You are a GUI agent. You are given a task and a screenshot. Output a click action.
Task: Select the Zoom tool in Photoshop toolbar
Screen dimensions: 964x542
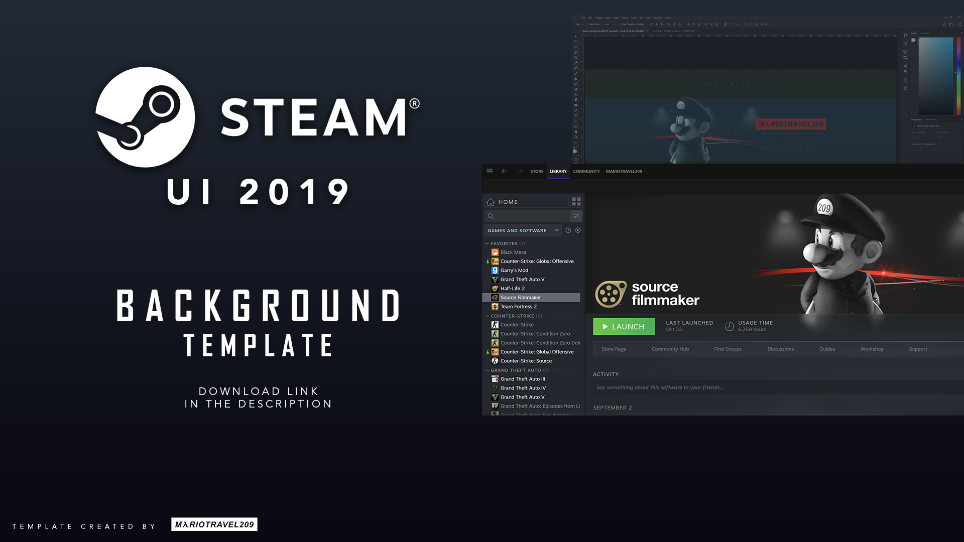(x=576, y=137)
